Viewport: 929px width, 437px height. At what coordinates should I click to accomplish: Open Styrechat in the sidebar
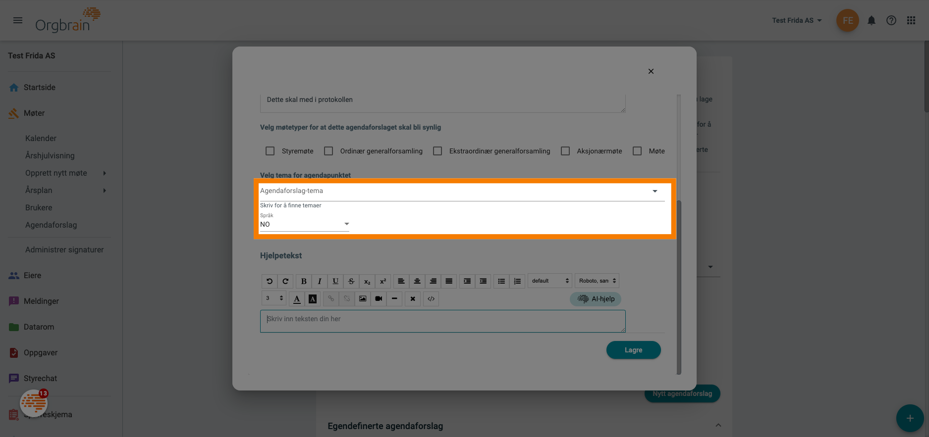(40, 379)
